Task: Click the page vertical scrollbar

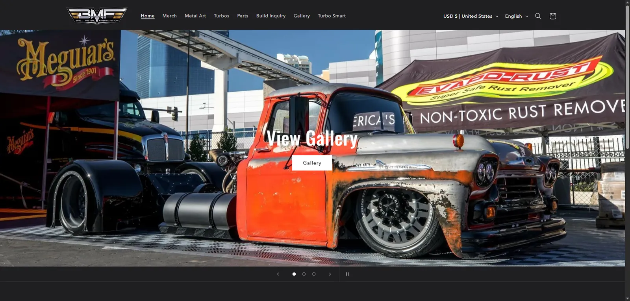Action: point(628,77)
